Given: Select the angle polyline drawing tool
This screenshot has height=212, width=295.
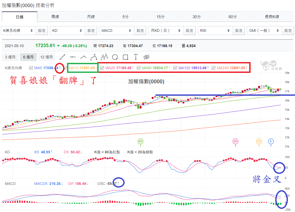Looking at the screenshot, I should tap(83, 57).
